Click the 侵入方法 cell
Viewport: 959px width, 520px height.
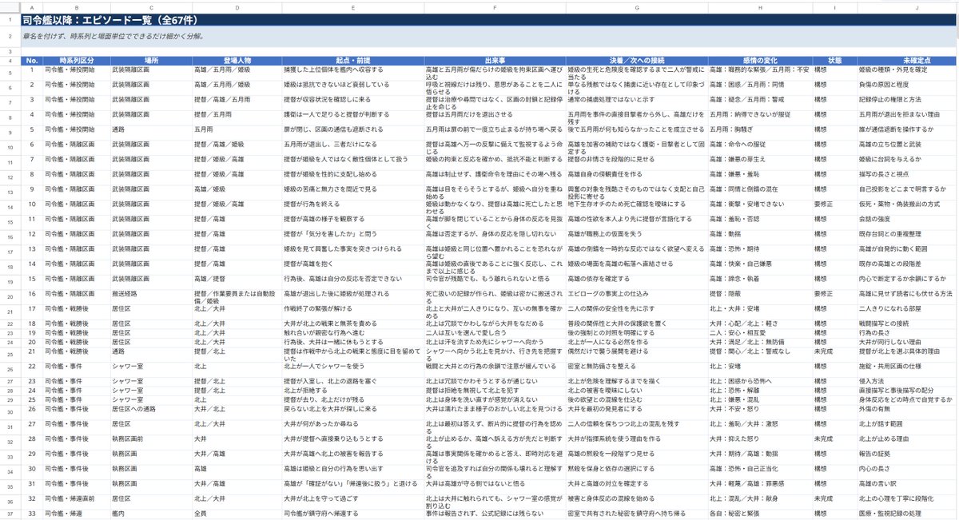click(x=907, y=380)
